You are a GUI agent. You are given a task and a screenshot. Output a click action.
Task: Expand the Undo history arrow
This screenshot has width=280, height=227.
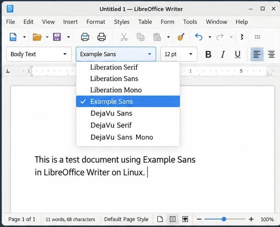pyautogui.click(x=210, y=37)
